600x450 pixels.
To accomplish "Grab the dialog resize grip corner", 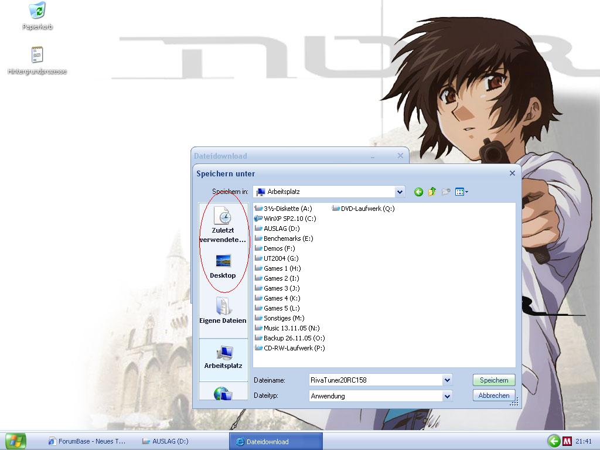I will [x=514, y=402].
